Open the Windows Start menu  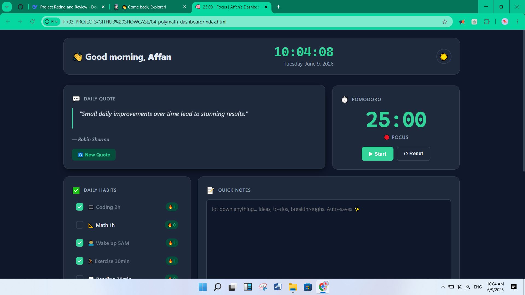[x=203, y=287]
